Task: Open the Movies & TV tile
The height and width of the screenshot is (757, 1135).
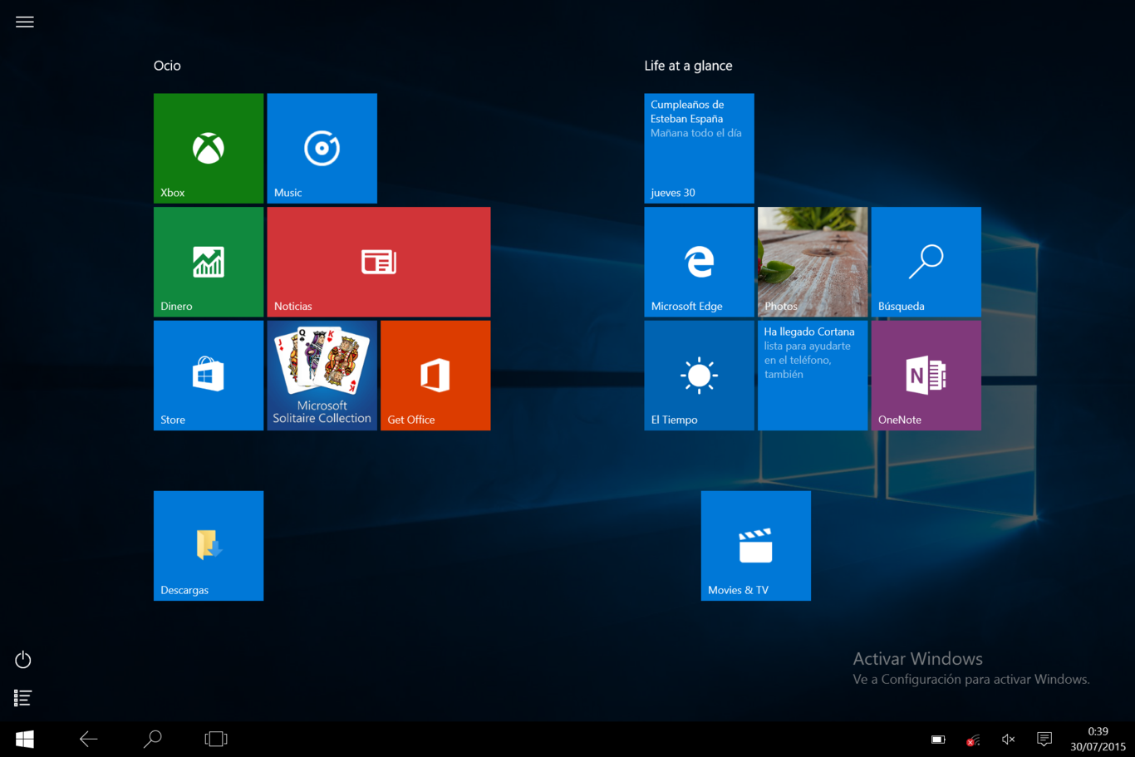Action: (x=755, y=545)
